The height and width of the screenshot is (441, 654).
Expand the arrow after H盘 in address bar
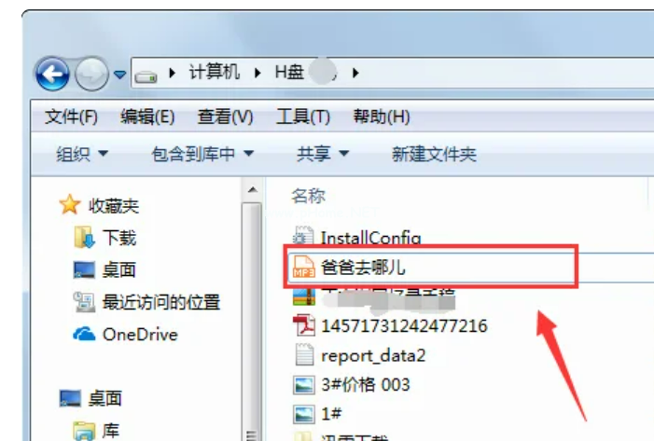(x=355, y=74)
